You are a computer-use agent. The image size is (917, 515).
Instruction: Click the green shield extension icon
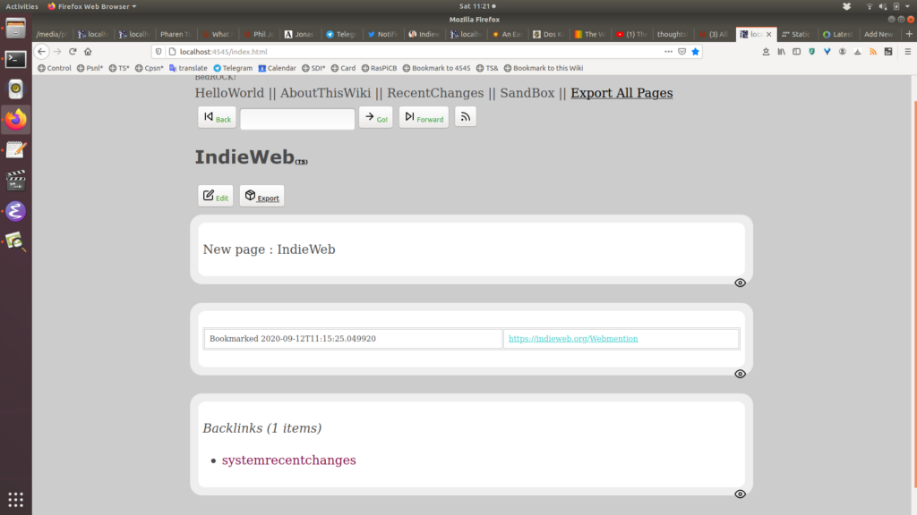point(811,51)
